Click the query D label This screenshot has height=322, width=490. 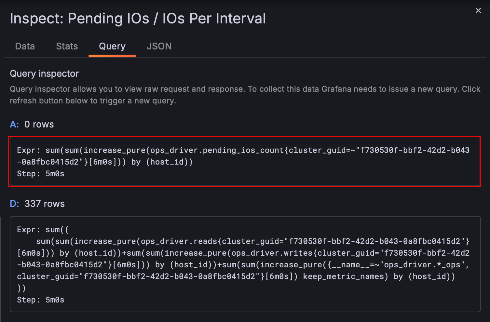point(15,204)
